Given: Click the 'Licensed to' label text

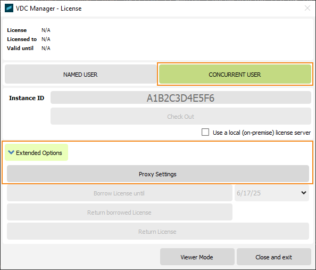Looking at the screenshot, I should tap(22, 39).
